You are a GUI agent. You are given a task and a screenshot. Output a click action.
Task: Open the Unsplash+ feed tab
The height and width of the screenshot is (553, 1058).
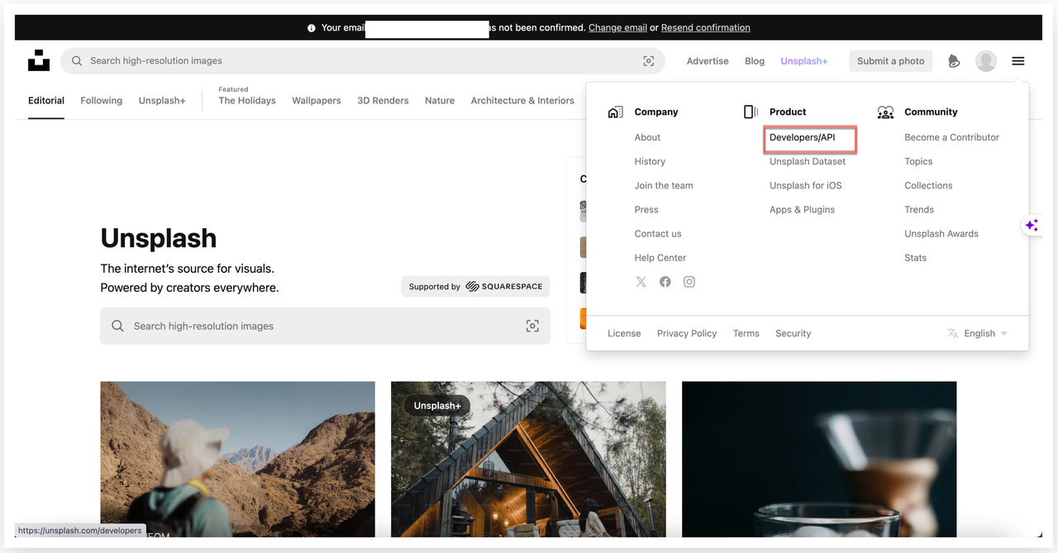point(162,101)
